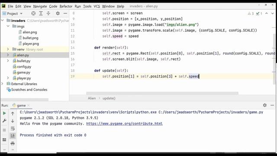Open the Tools menu
This screenshot has width=277, height=156.
tap(87, 6)
